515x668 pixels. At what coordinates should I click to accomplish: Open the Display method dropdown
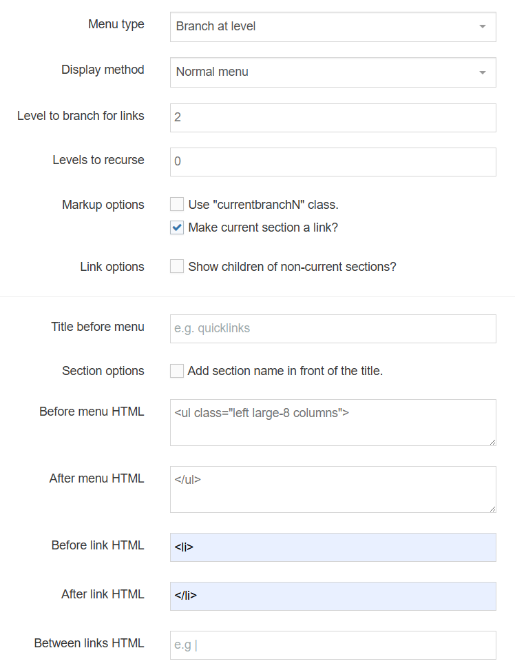(x=333, y=72)
